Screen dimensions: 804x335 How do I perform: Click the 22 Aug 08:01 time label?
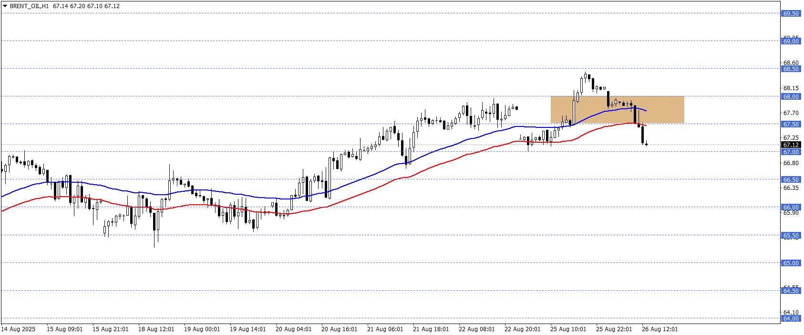(477, 329)
